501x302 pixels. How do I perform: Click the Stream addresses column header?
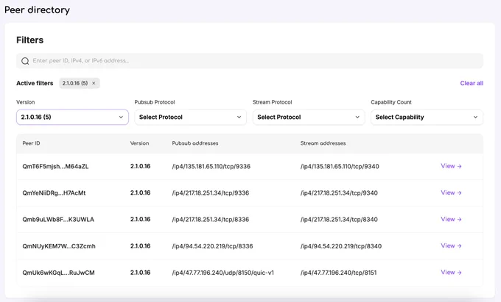(323, 143)
